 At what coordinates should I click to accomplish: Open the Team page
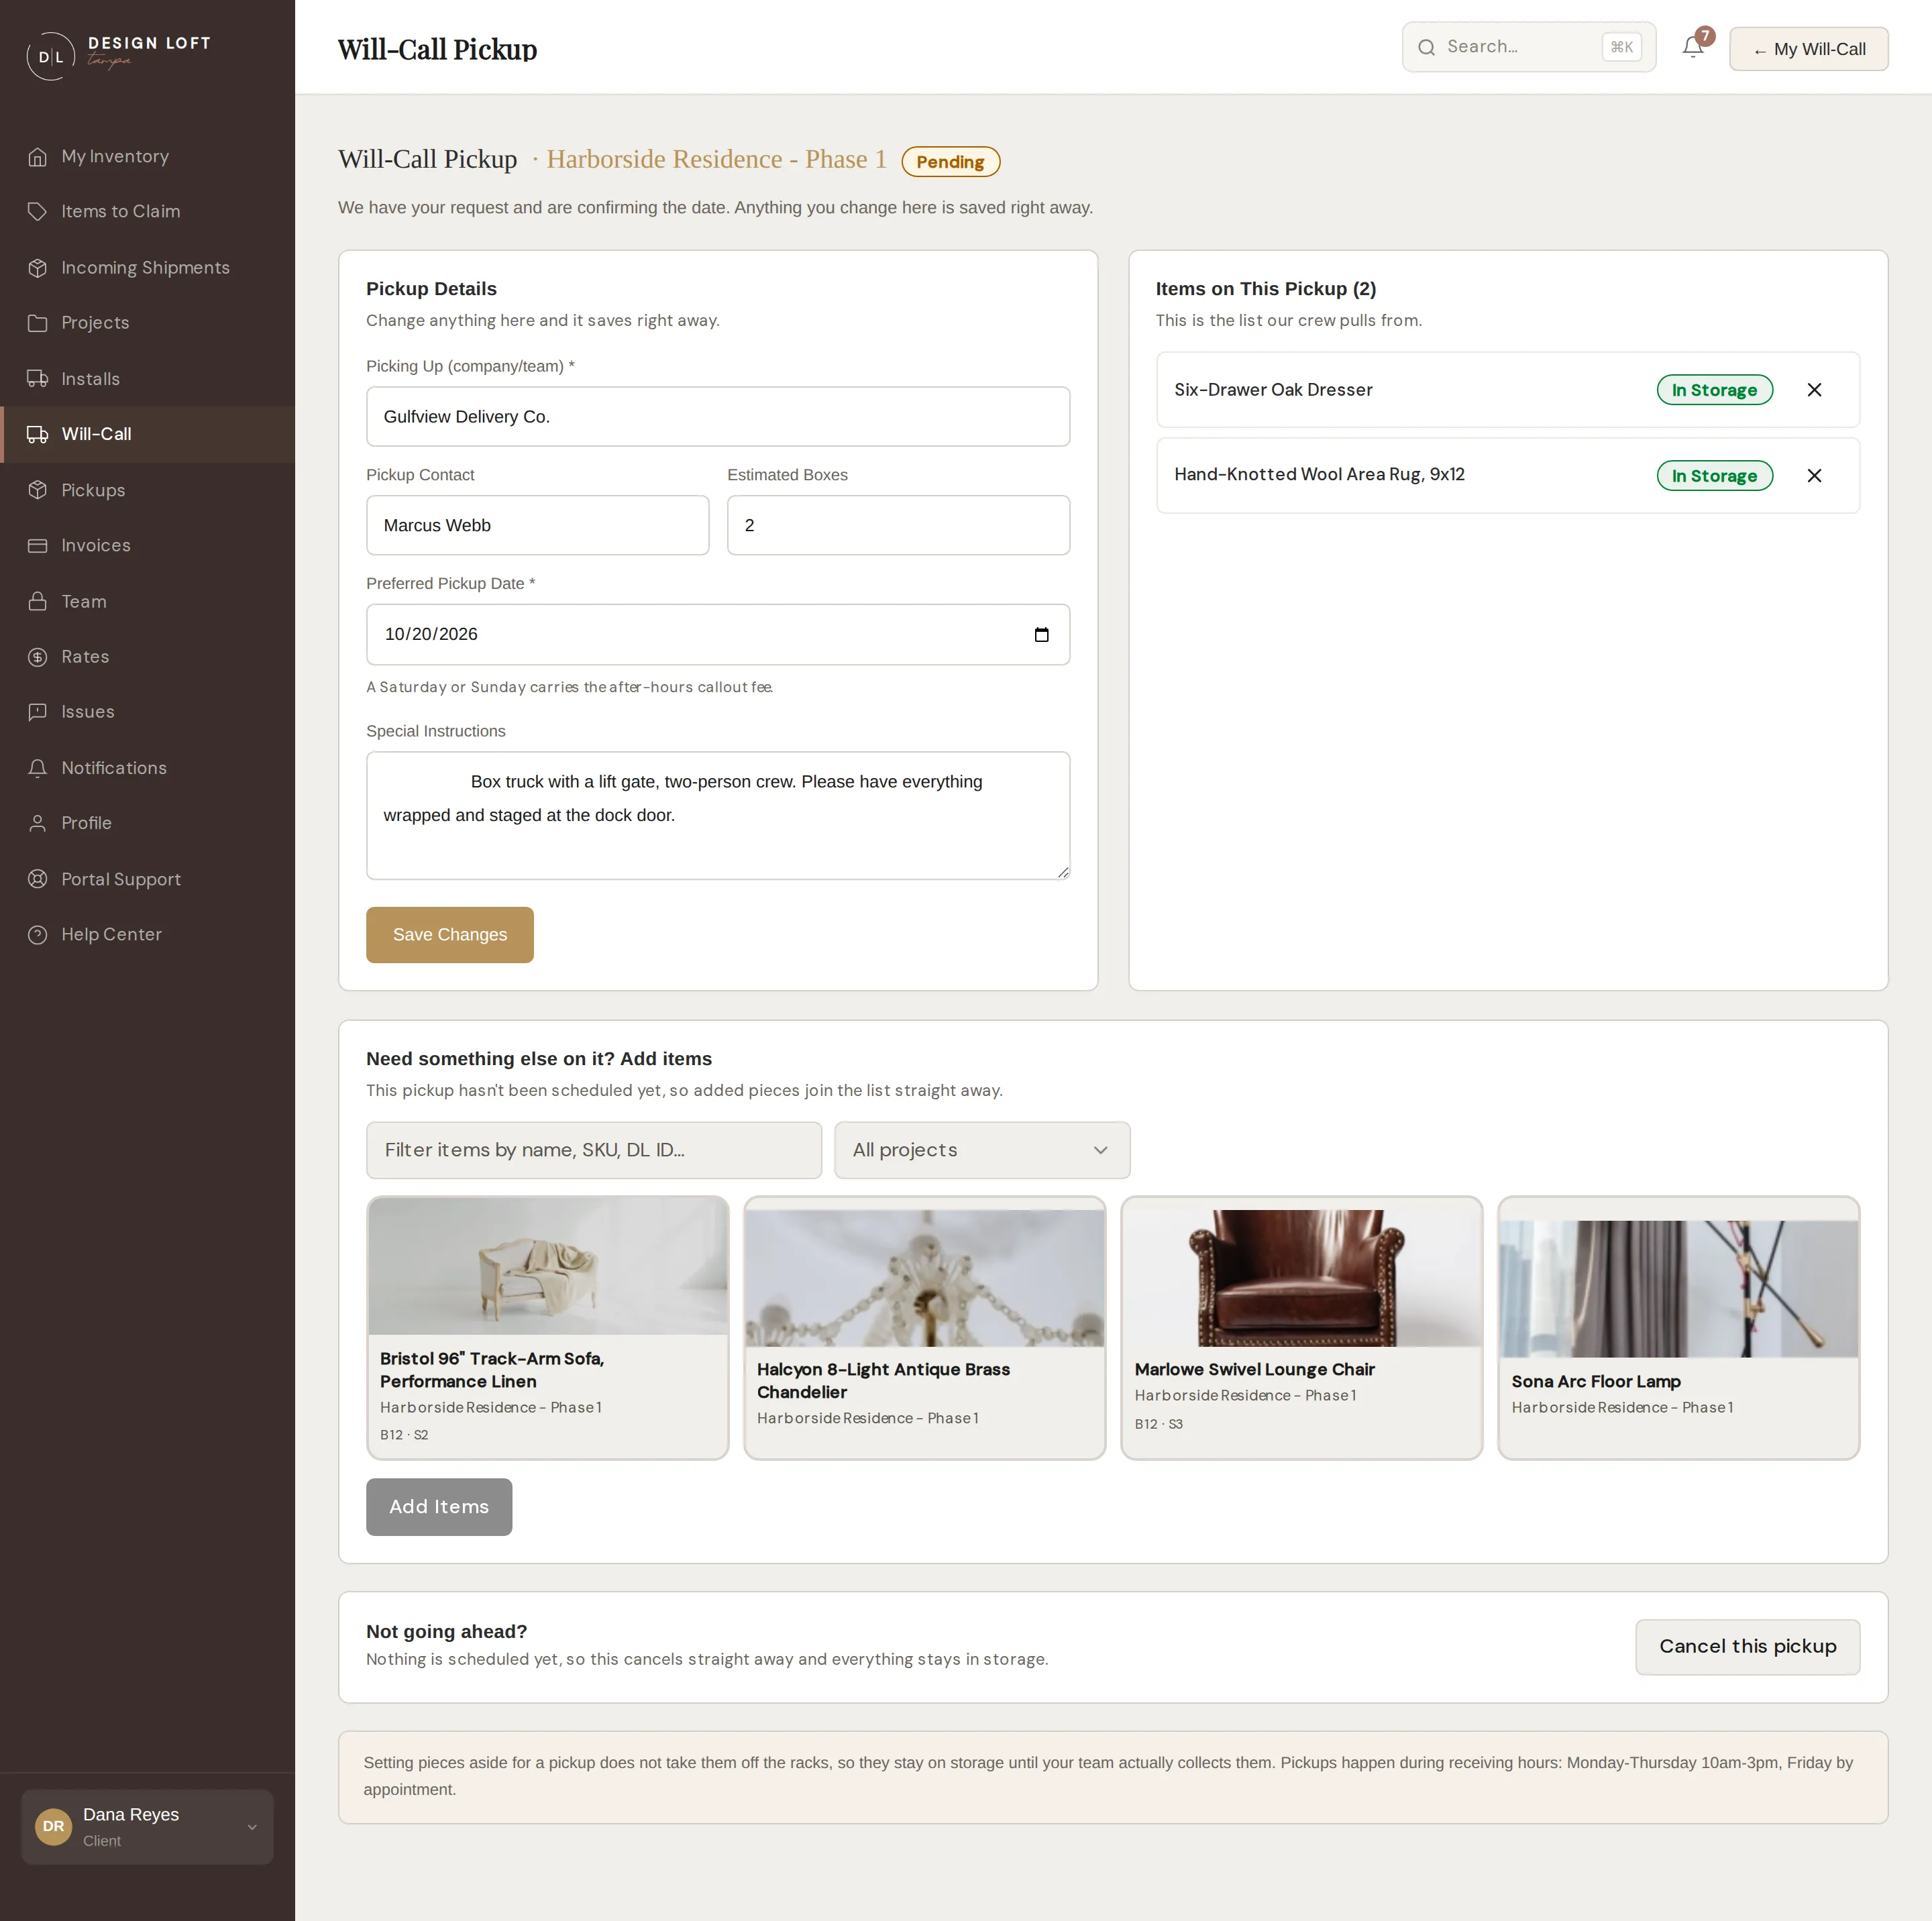click(148, 601)
